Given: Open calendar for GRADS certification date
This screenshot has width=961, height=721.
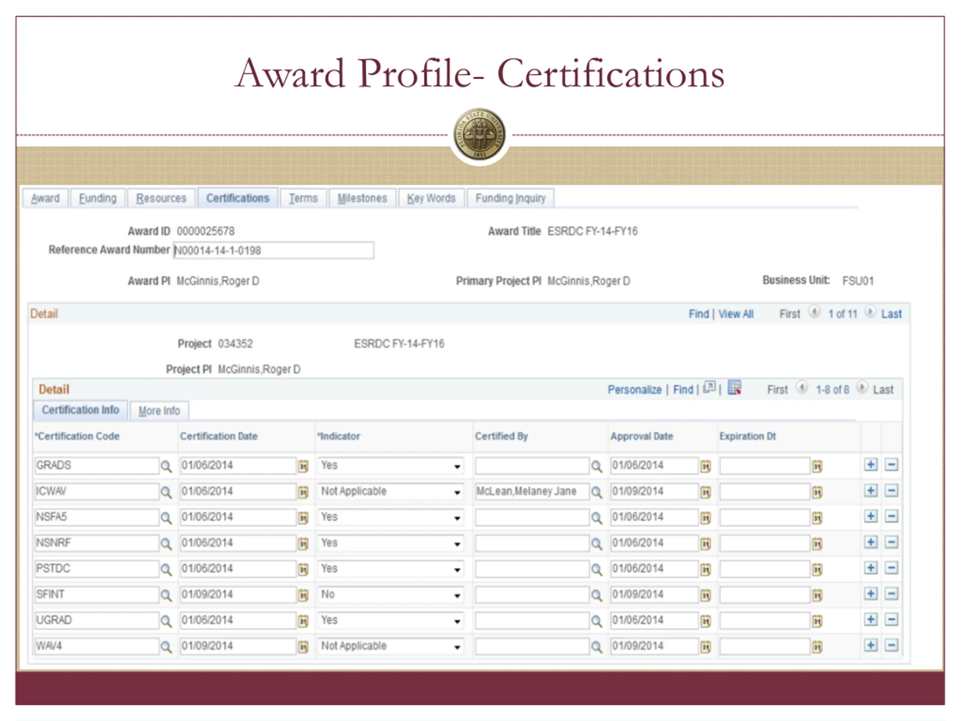Looking at the screenshot, I should (x=303, y=466).
